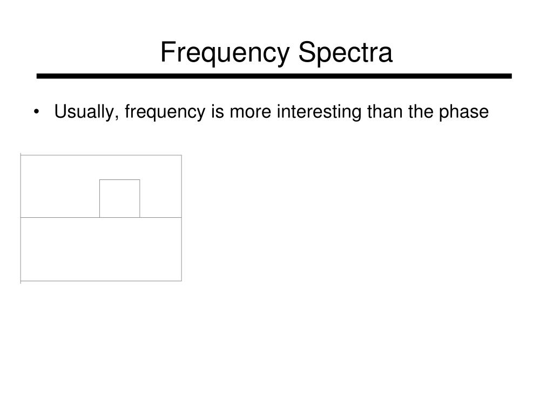This screenshot has height=415, width=553.
Task: Click the lowercase word "frequency" in the bullet
Action: pos(165,112)
